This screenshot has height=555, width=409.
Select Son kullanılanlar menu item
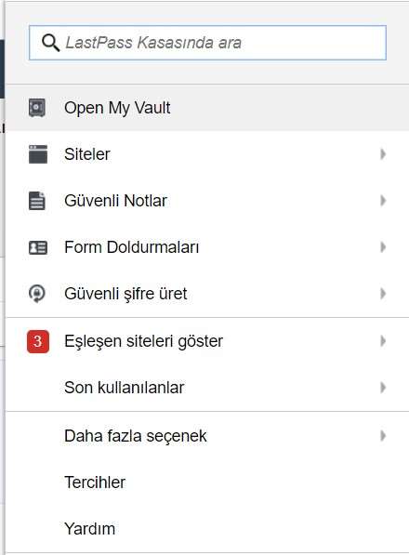pyautogui.click(x=207, y=388)
